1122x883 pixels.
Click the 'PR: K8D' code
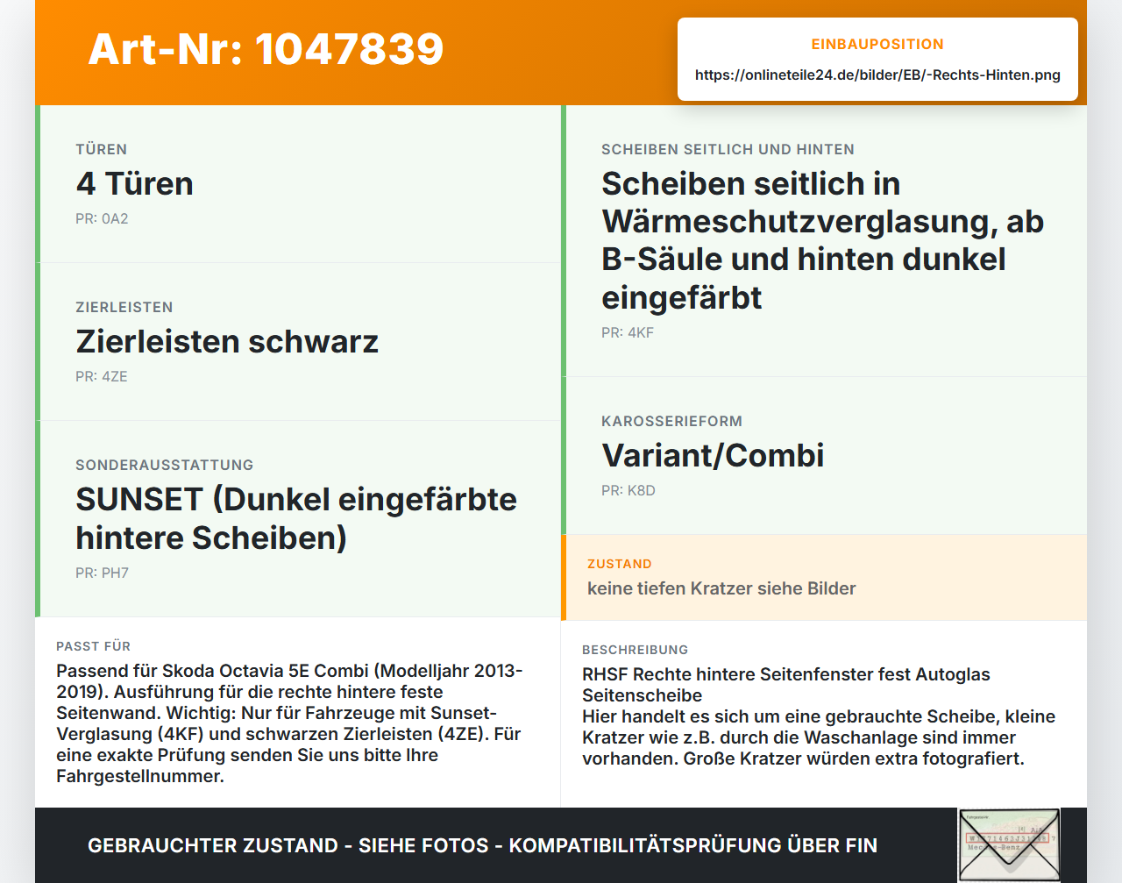pyautogui.click(x=628, y=491)
